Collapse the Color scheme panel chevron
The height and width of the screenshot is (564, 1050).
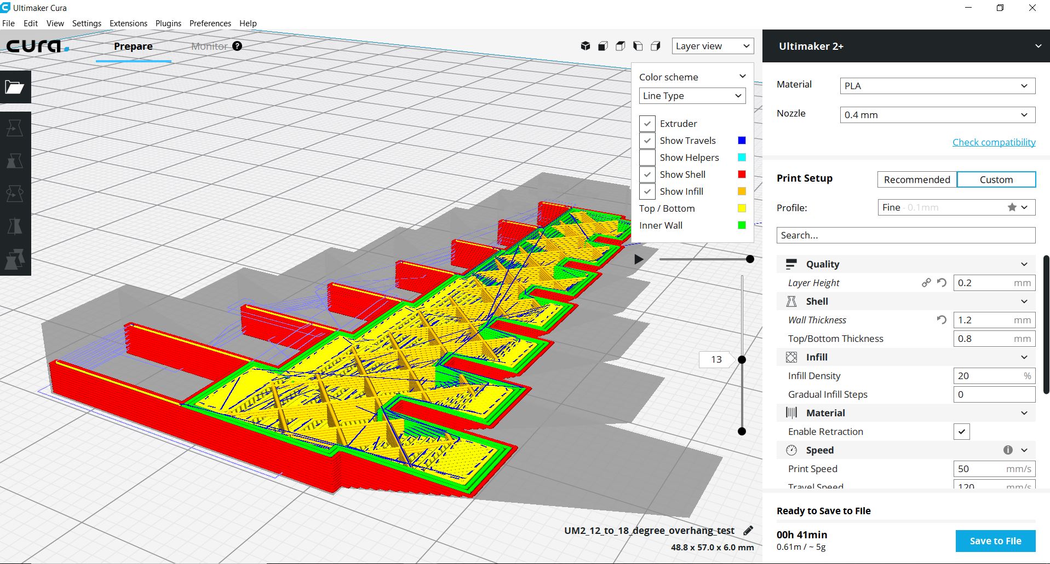(743, 77)
